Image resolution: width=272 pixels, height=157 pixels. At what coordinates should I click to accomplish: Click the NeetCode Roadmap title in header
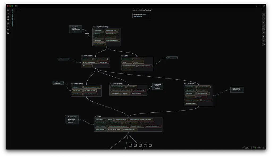click(x=145, y=10)
